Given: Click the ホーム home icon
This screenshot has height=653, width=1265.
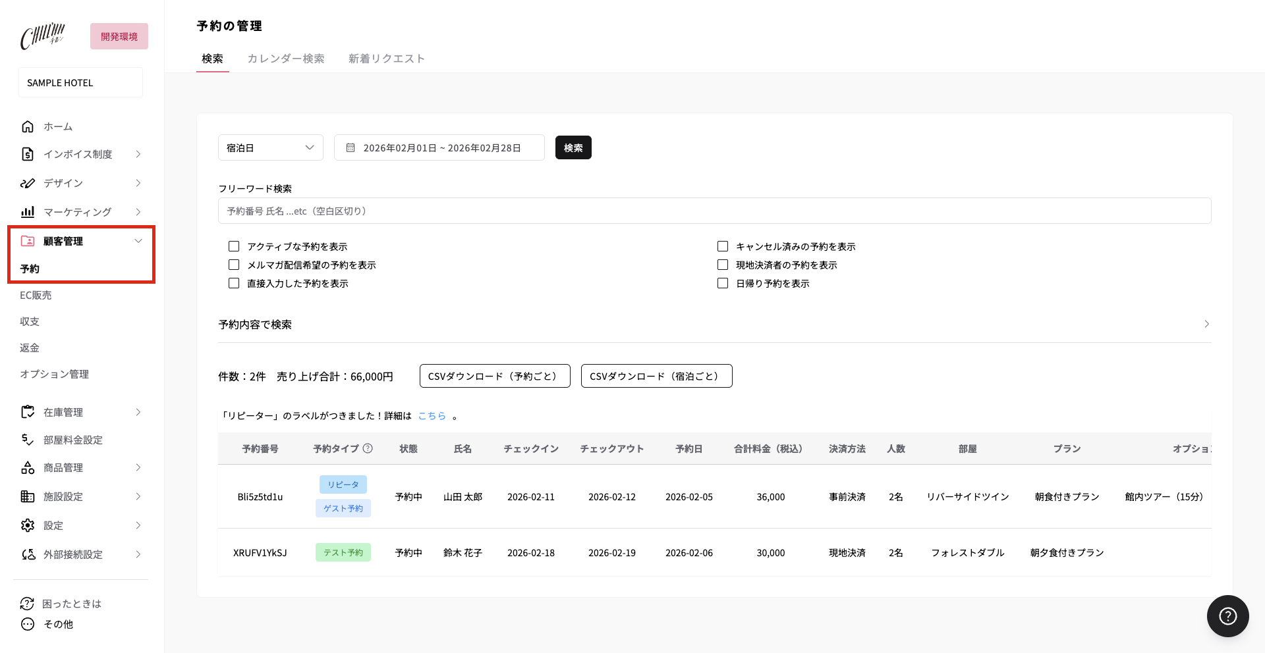Looking at the screenshot, I should [27, 126].
